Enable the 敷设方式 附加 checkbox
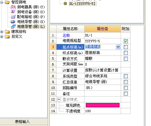Screen dimensions: 151x126 [x=126, y=59]
